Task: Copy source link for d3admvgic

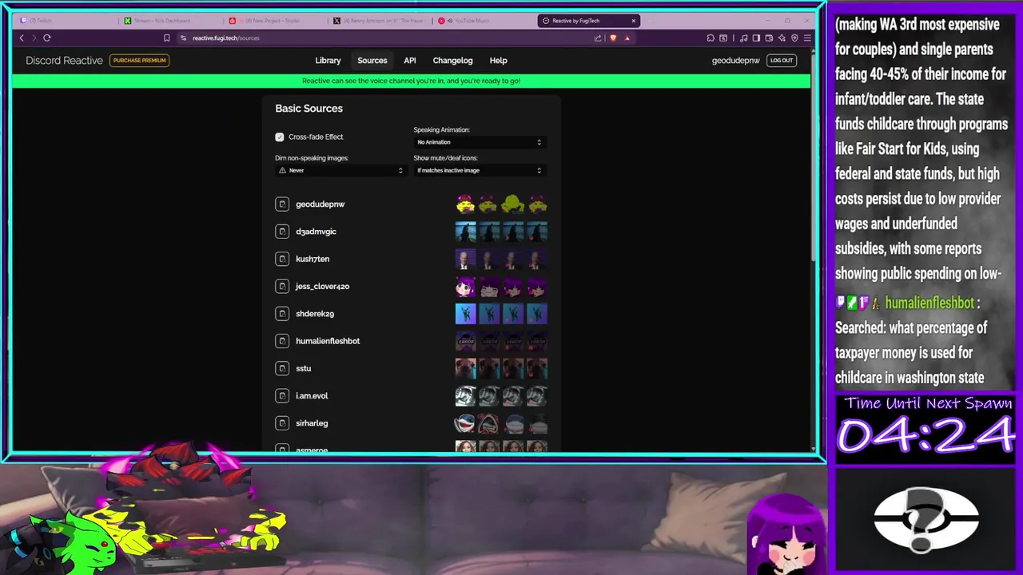Action: coord(282,232)
